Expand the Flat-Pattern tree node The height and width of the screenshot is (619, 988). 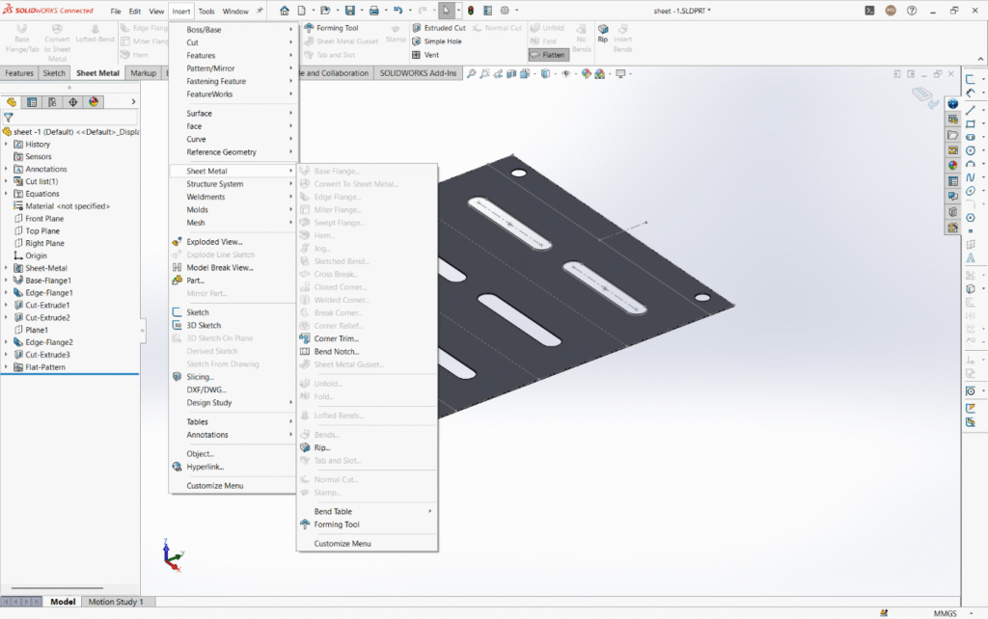tap(7, 367)
